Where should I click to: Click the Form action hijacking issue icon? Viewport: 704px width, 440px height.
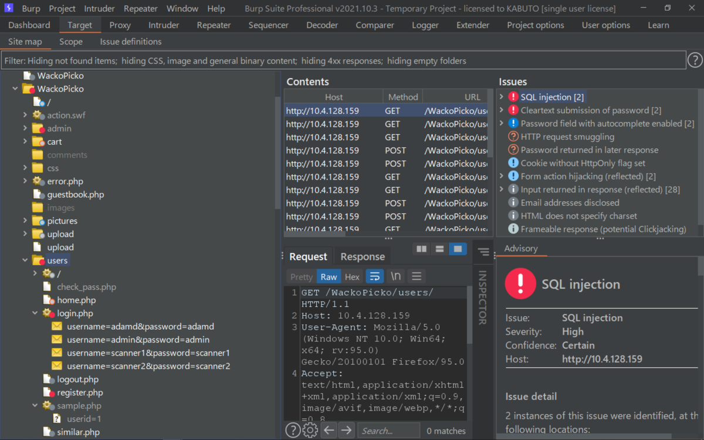point(513,176)
